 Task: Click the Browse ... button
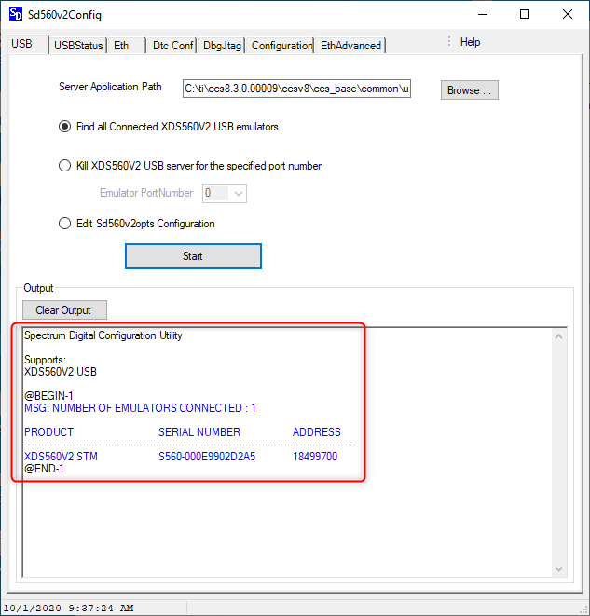[470, 90]
